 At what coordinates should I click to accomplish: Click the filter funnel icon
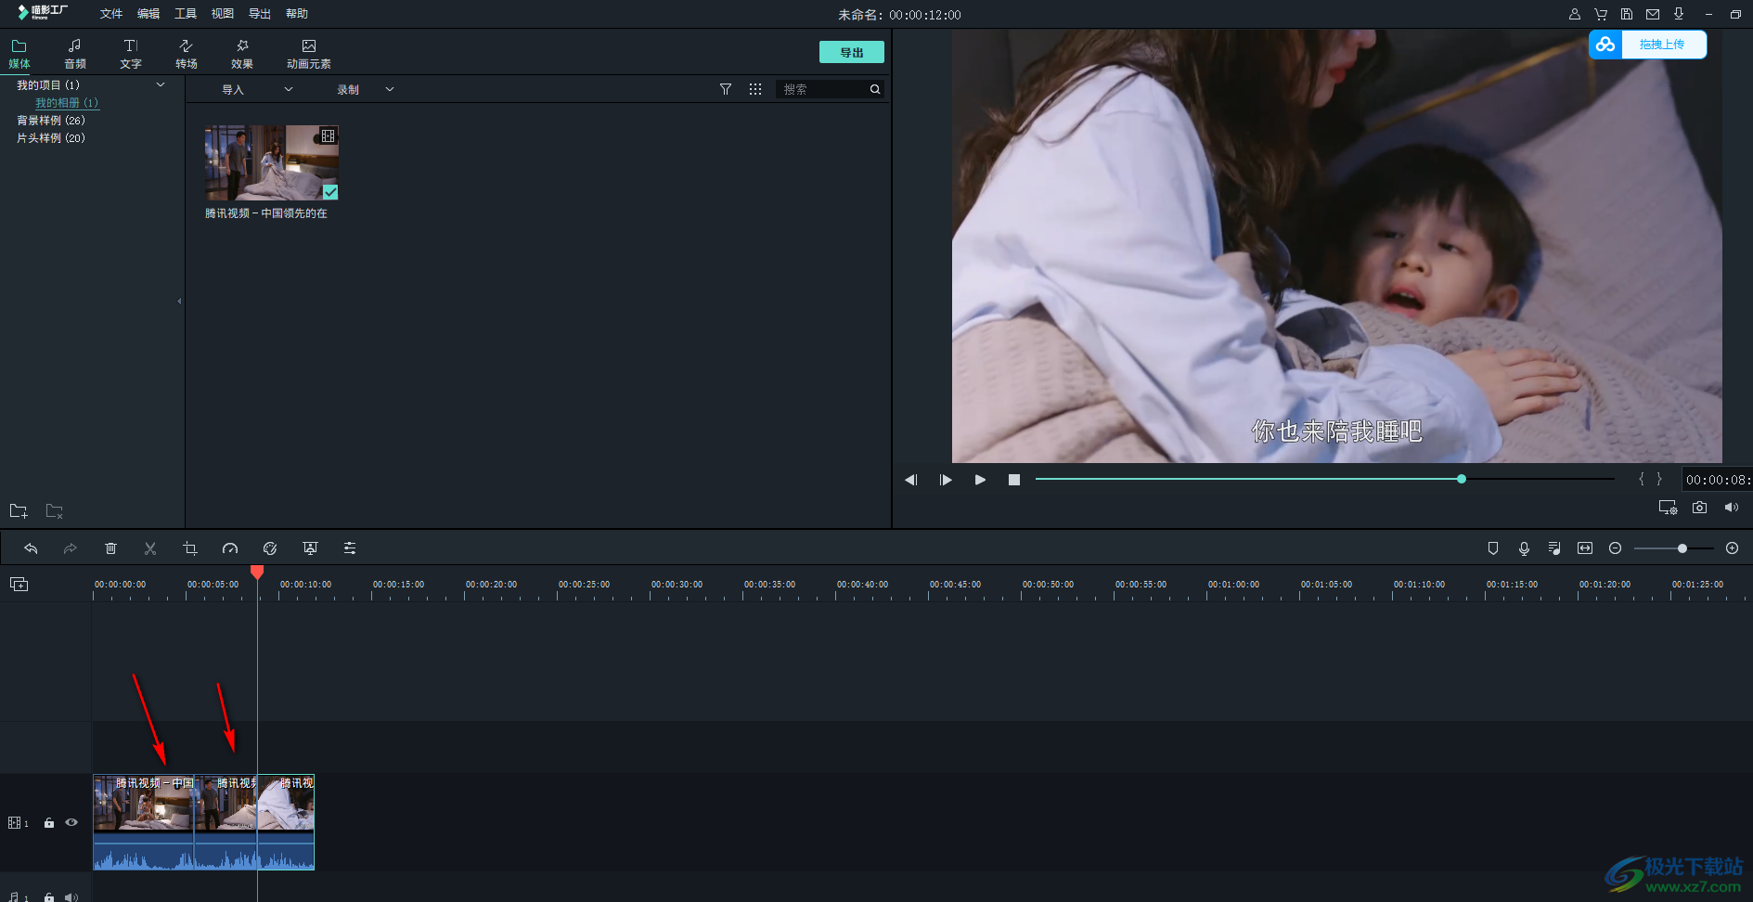[726, 89]
